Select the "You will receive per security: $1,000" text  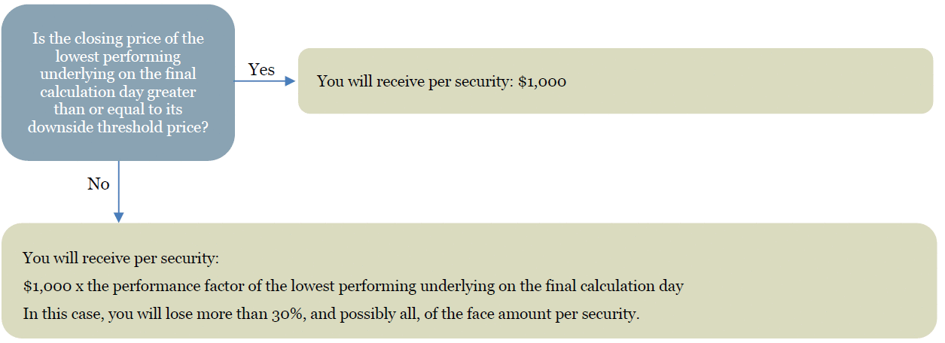(441, 81)
